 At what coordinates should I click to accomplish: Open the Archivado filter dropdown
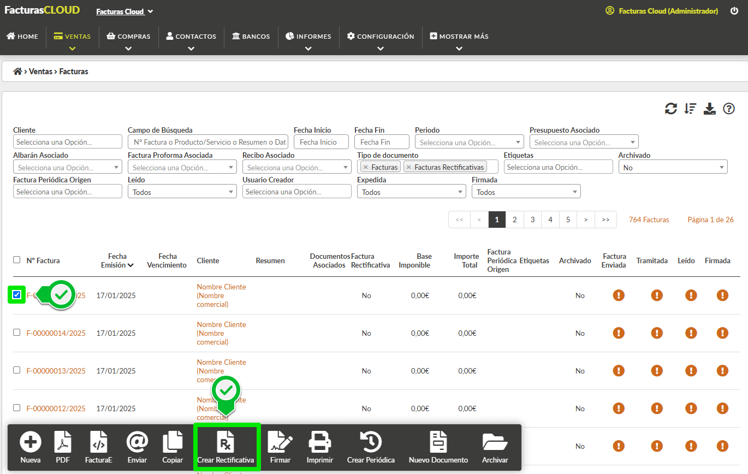[673, 168]
